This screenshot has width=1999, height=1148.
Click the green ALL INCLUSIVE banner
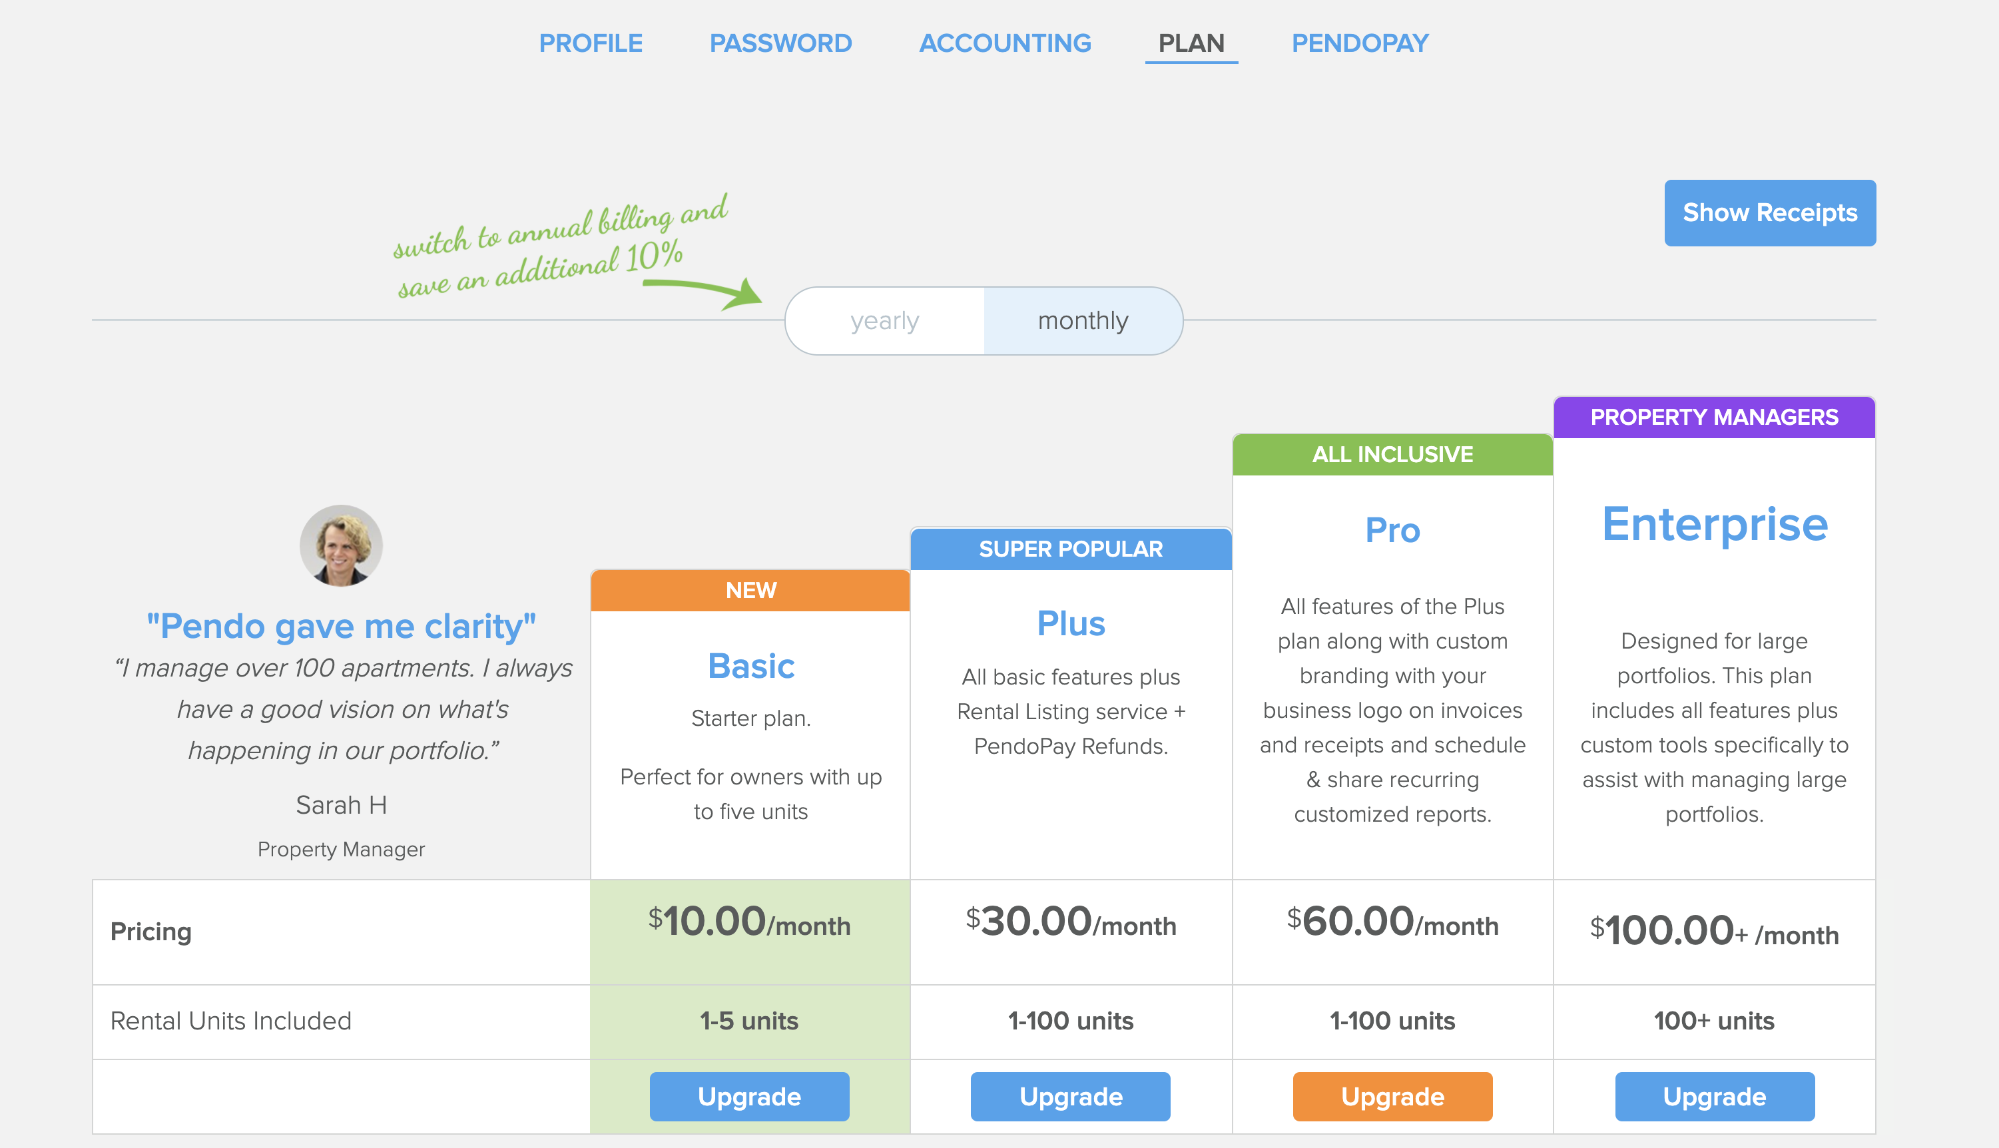(x=1392, y=454)
